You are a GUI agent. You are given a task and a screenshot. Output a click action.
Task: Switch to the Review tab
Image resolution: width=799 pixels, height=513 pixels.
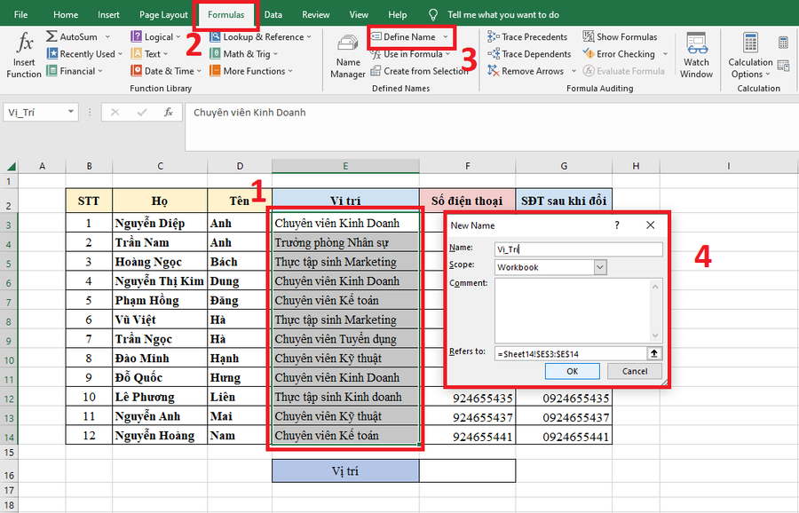click(315, 14)
